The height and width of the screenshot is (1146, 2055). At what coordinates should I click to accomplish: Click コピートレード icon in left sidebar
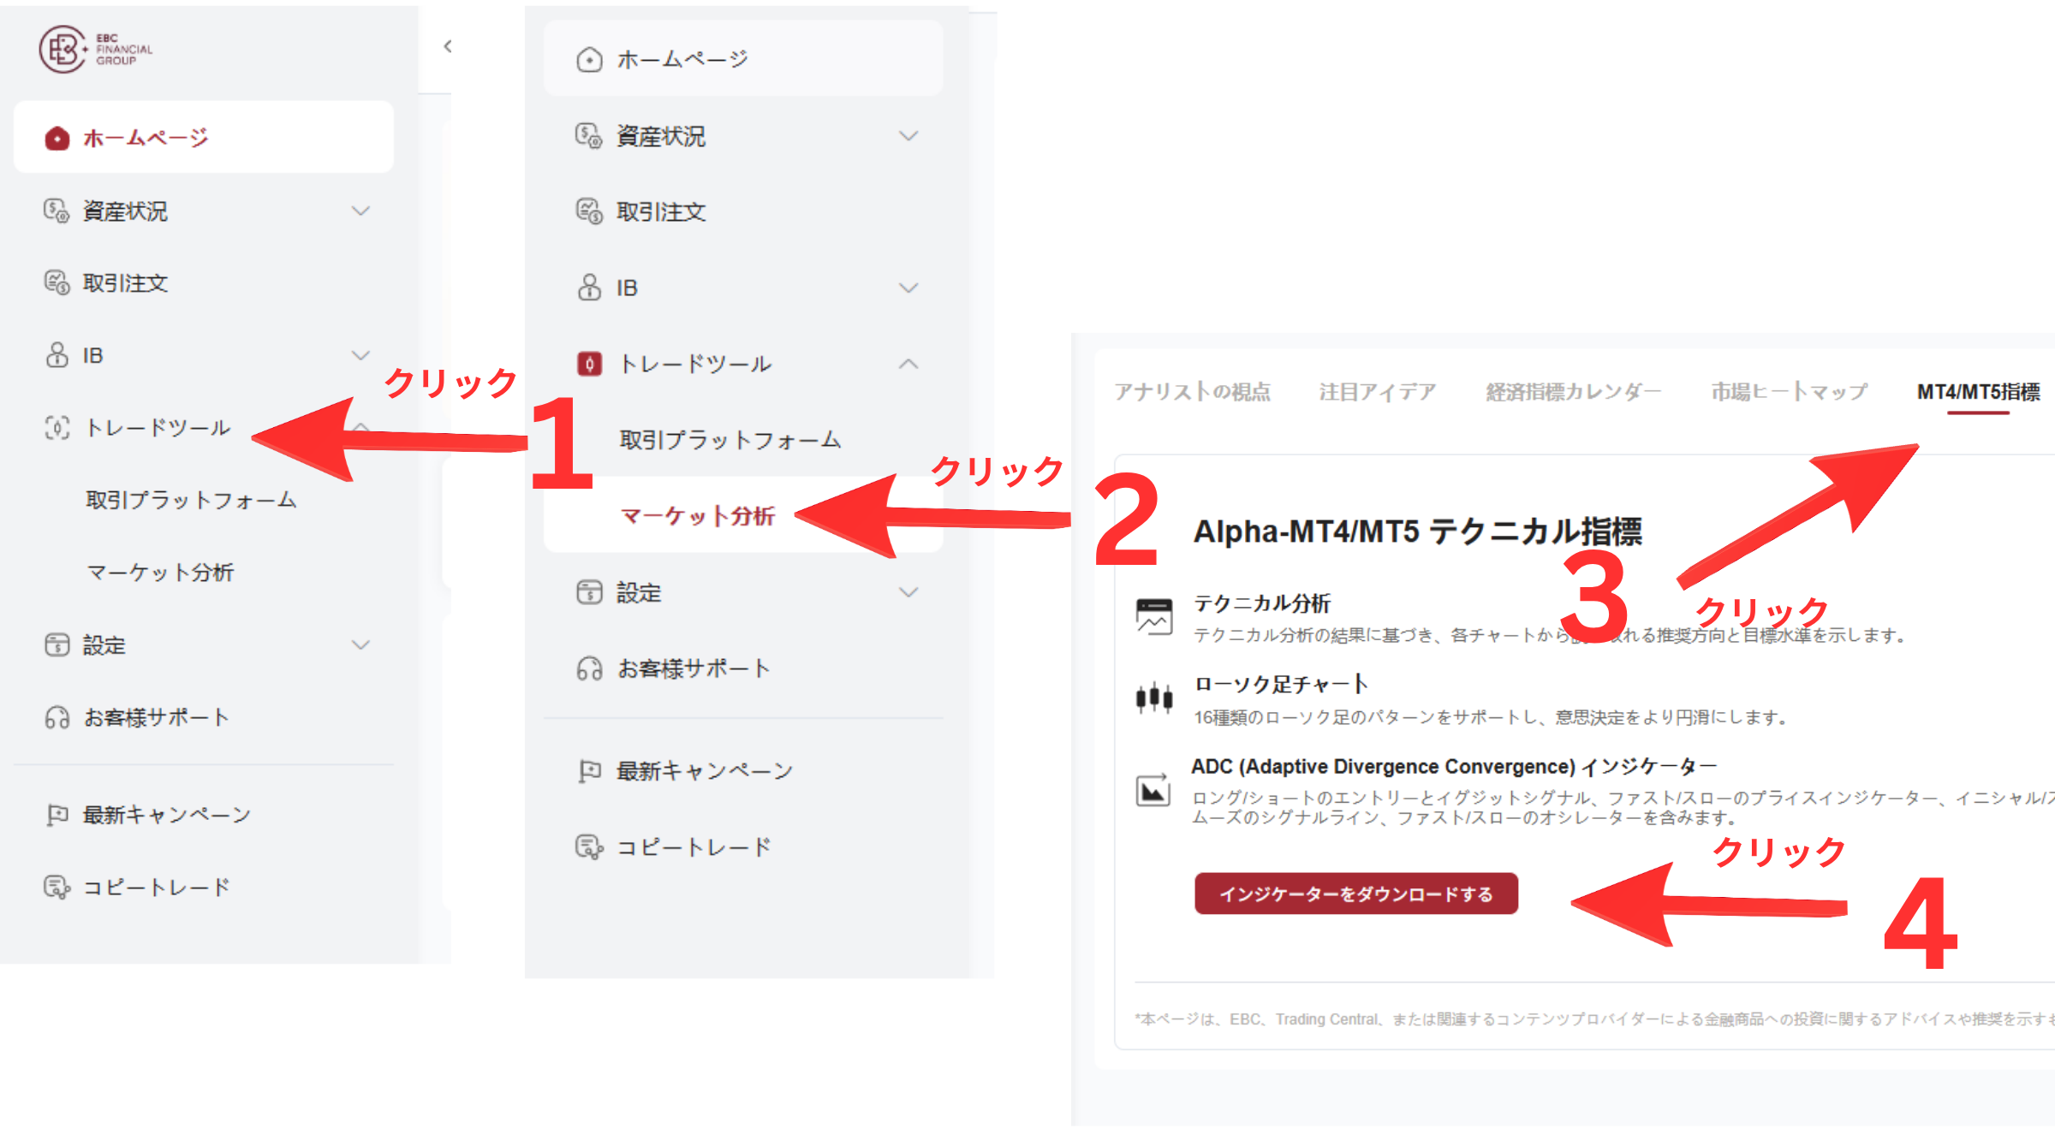[x=57, y=887]
